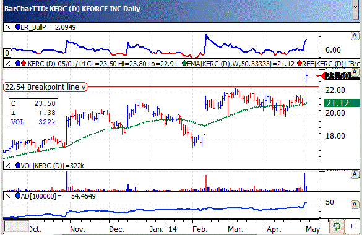The height and width of the screenshot is (235, 362).
Task: Click the VOL[KFRC (D)]=322k label
Action: point(52,166)
